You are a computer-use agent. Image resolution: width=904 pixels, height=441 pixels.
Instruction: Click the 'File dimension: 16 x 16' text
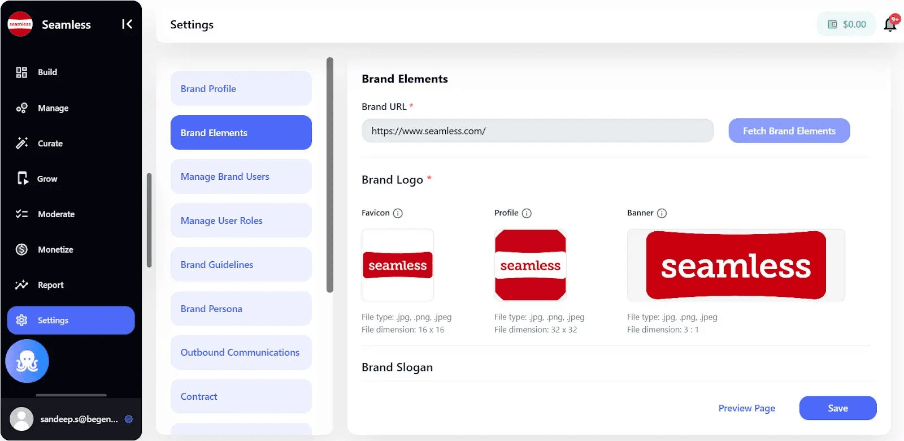pyautogui.click(x=403, y=330)
